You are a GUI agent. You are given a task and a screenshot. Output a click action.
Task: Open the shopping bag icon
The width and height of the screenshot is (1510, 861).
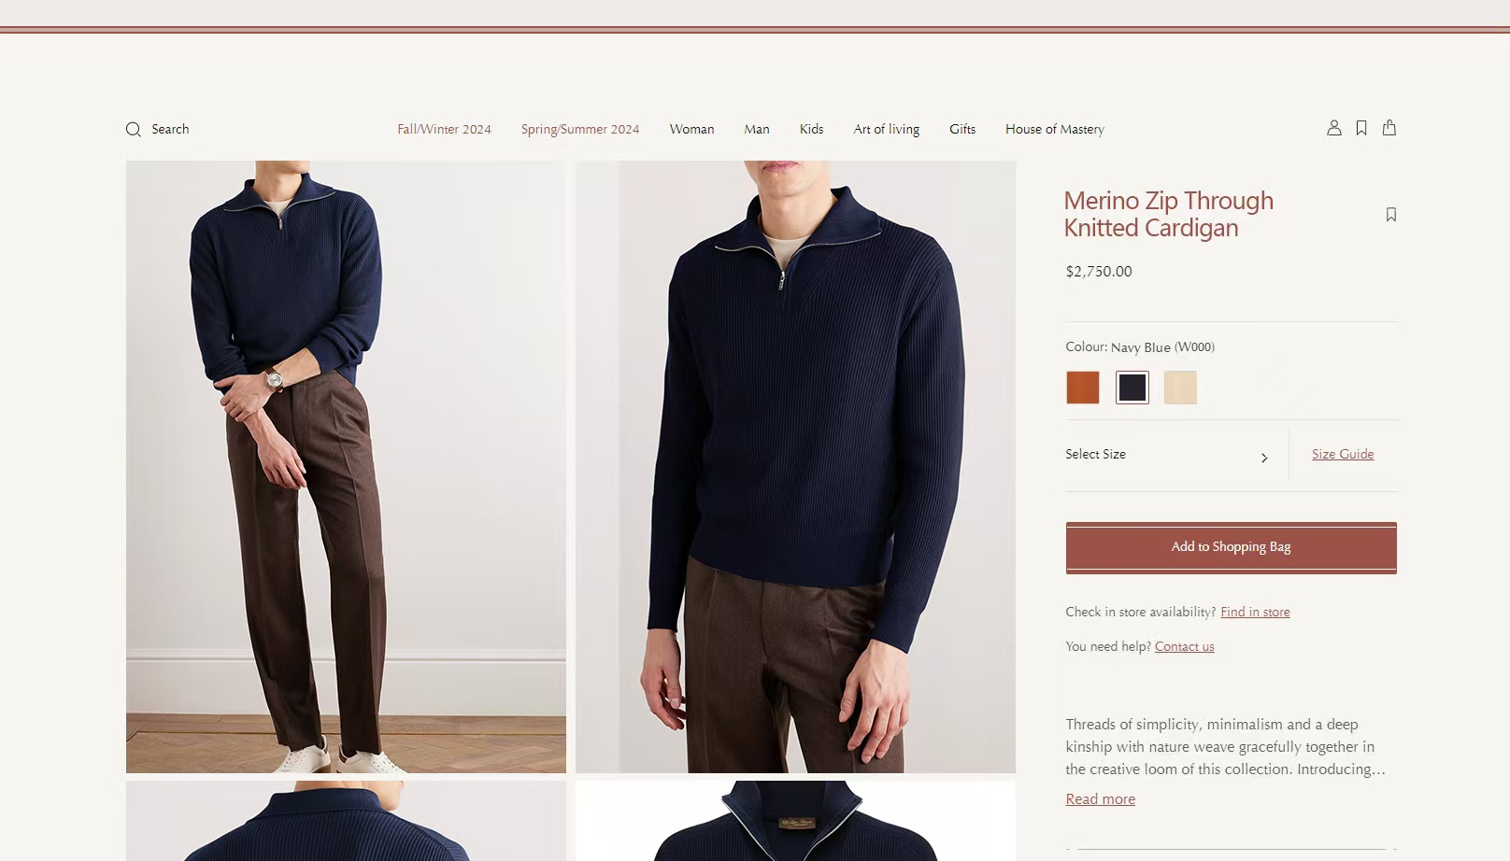pos(1389,127)
